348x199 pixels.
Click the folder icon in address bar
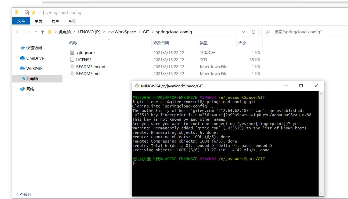pos(50,32)
